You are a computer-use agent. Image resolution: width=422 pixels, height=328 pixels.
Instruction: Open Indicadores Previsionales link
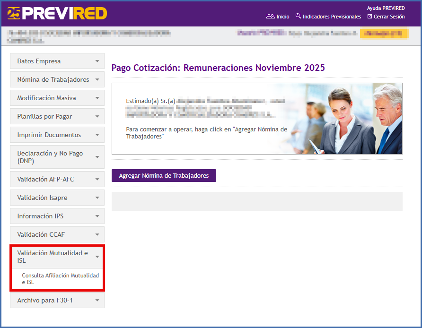point(332,17)
